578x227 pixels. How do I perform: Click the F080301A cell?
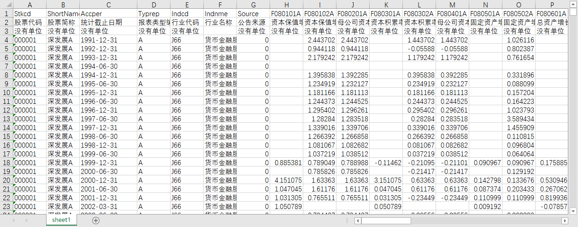pos(386,14)
